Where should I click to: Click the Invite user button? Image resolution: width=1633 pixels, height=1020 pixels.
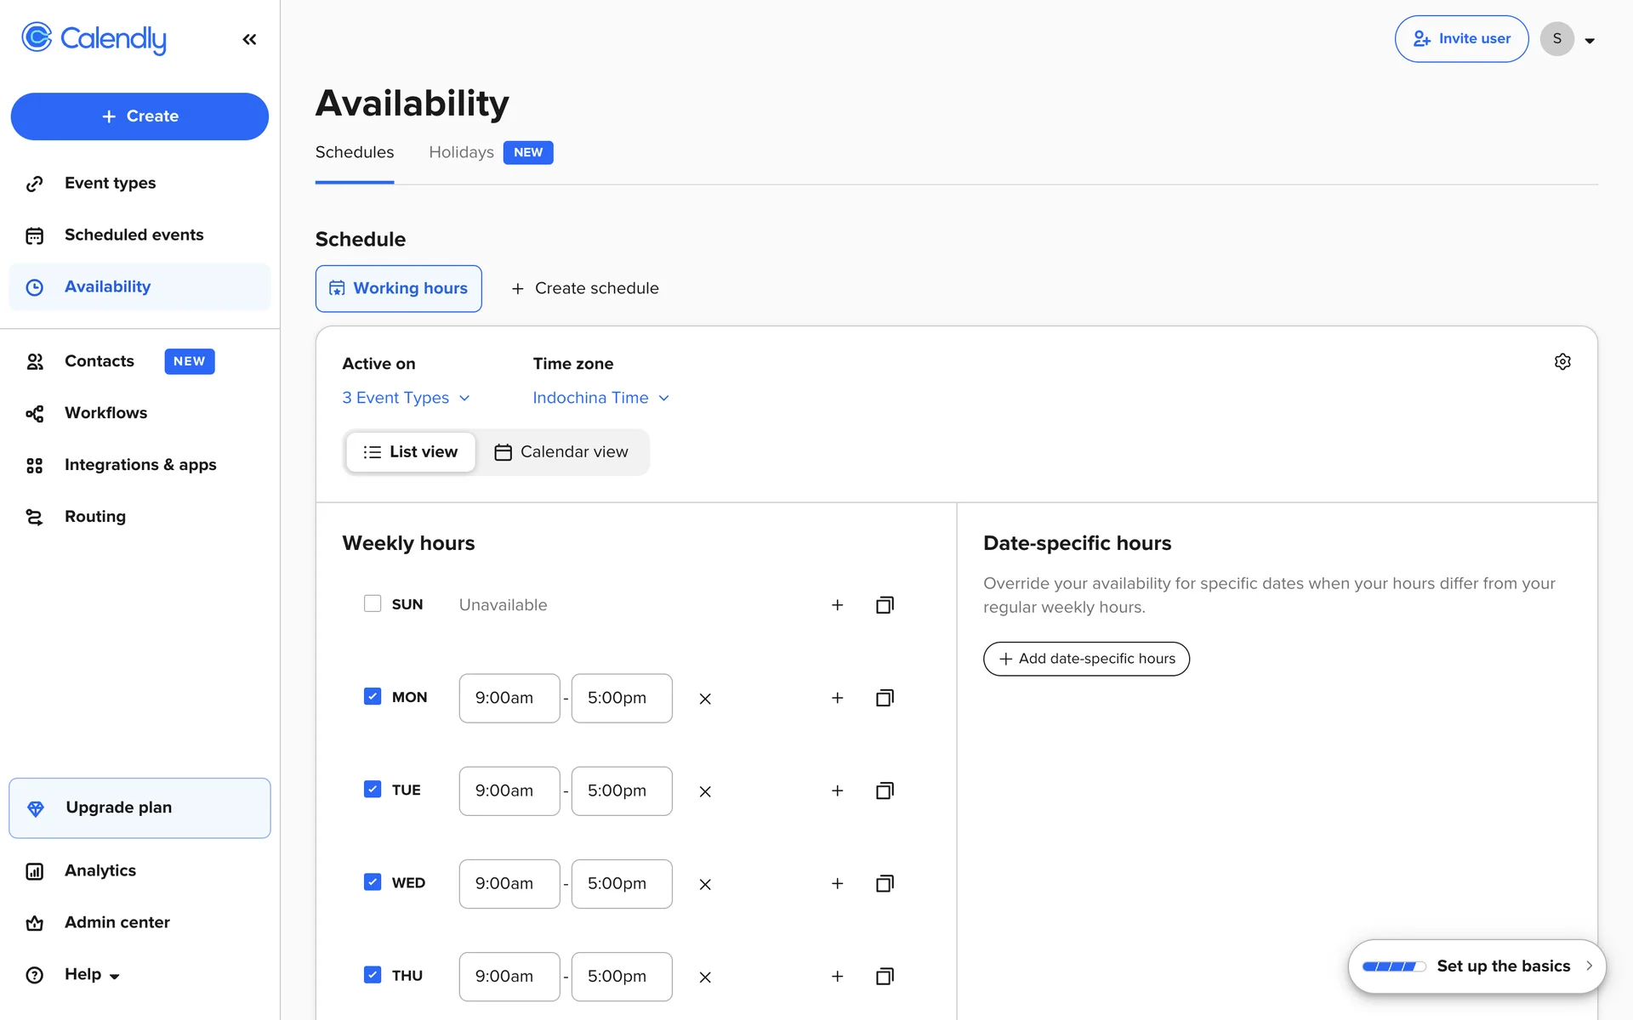(1461, 39)
